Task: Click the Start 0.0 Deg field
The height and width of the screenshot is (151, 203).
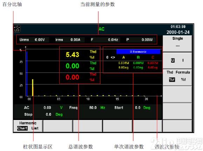Action: (x=132, y=108)
